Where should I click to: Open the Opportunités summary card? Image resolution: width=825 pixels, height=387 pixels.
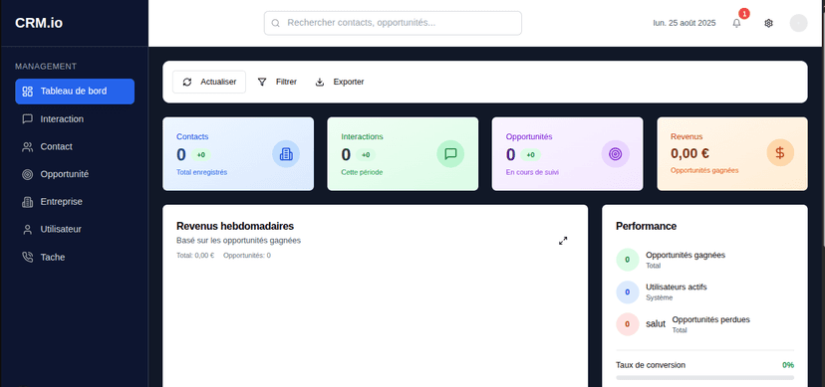pyautogui.click(x=568, y=154)
